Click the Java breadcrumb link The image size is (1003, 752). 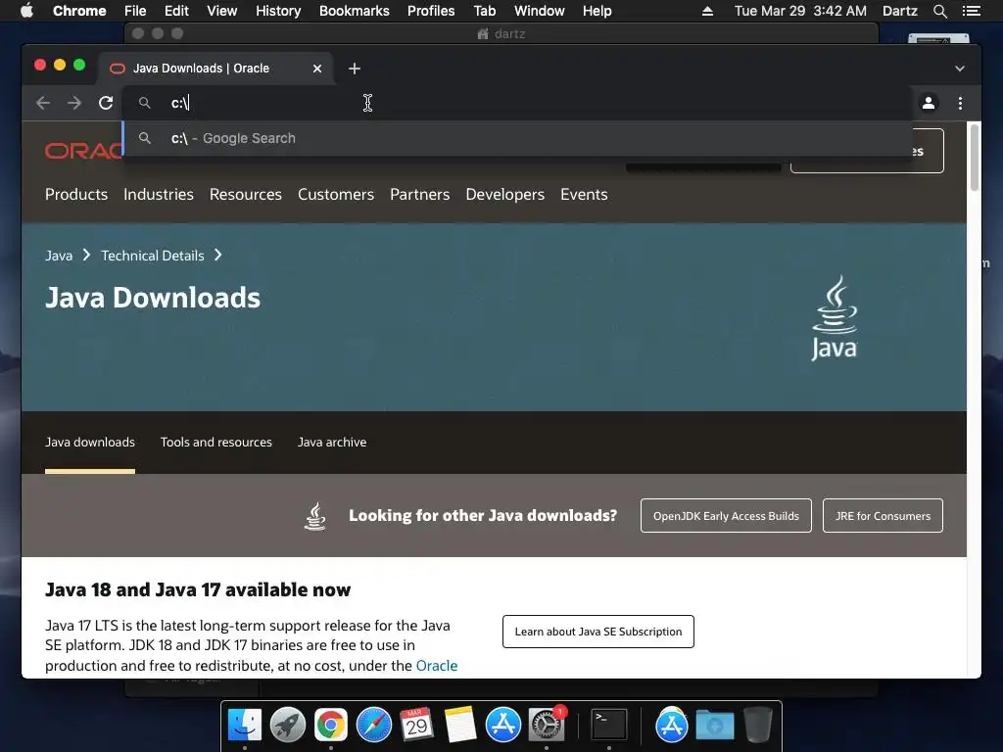click(59, 256)
